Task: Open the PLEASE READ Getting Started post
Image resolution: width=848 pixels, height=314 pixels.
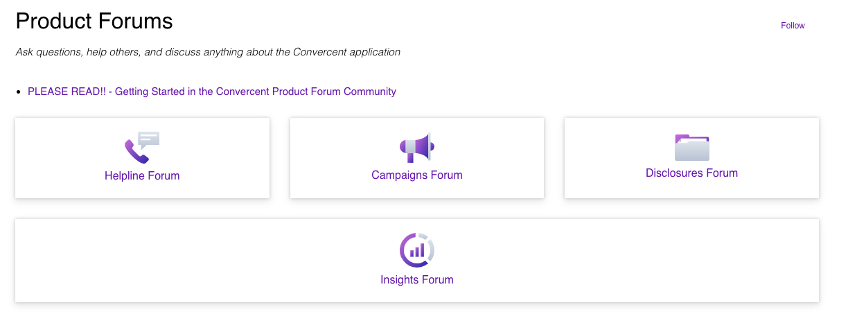Action: (212, 91)
